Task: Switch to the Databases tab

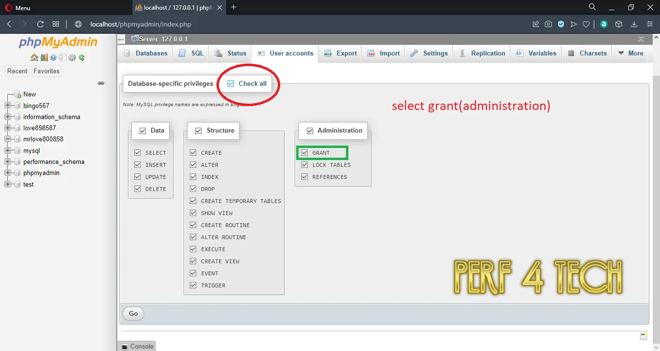Action: (x=146, y=53)
